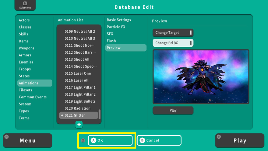Screen dimensions: 268x151
Task: Open the Enemies category
Action: pos(26,62)
